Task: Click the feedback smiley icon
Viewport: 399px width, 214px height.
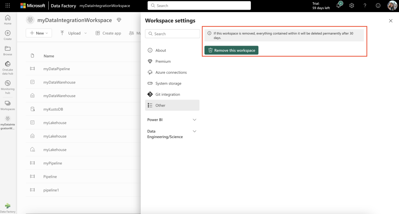Action: tap(378, 5)
